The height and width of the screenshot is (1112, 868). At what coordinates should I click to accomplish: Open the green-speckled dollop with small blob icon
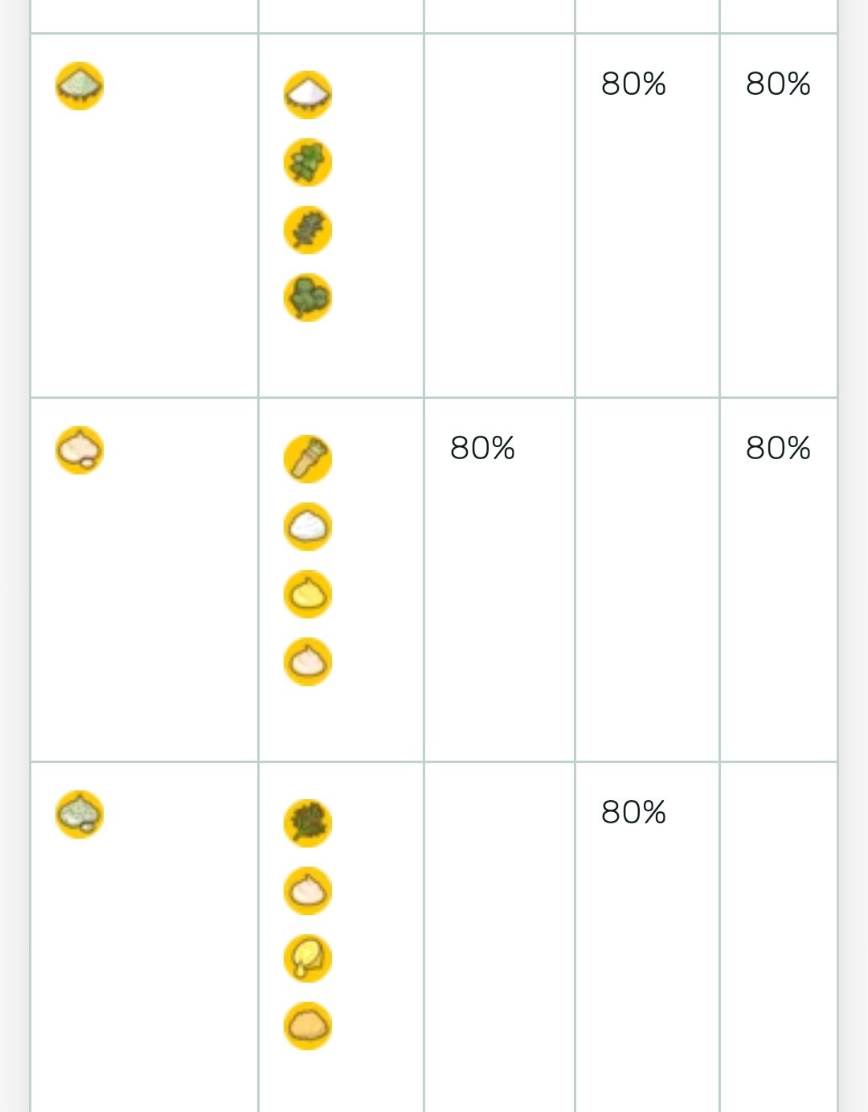[x=80, y=815]
